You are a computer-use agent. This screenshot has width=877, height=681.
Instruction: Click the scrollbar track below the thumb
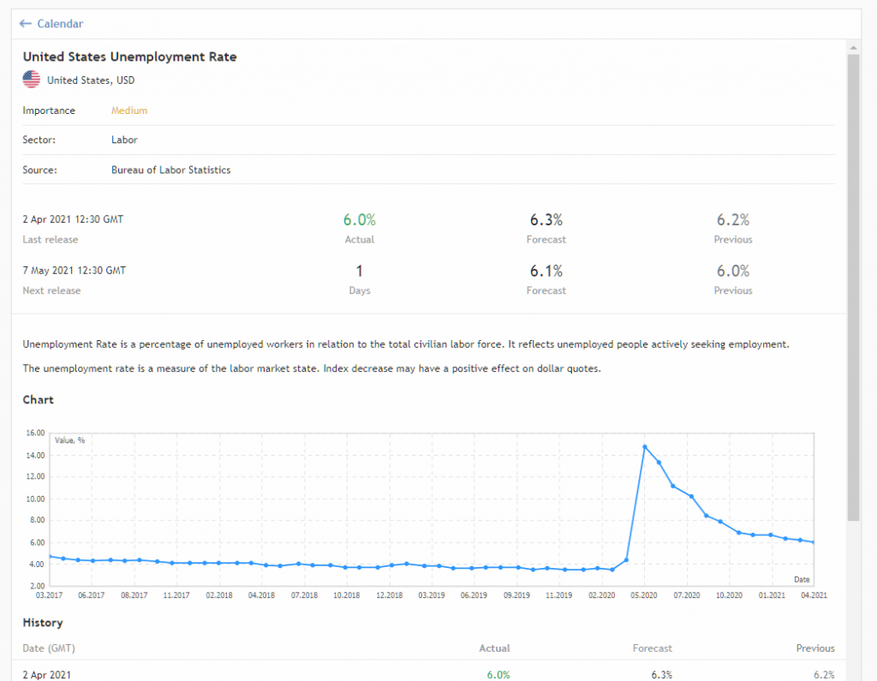point(853,601)
